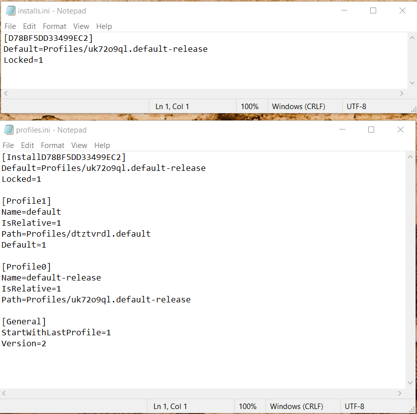Open Help menu in installs.ini window
Screen dimensions: 417x414
104,26
